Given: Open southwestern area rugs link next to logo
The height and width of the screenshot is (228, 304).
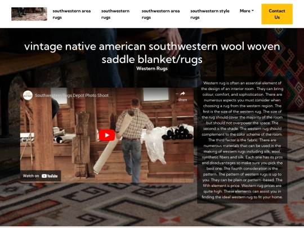Looking at the screenshot, I should [x=71, y=14].
